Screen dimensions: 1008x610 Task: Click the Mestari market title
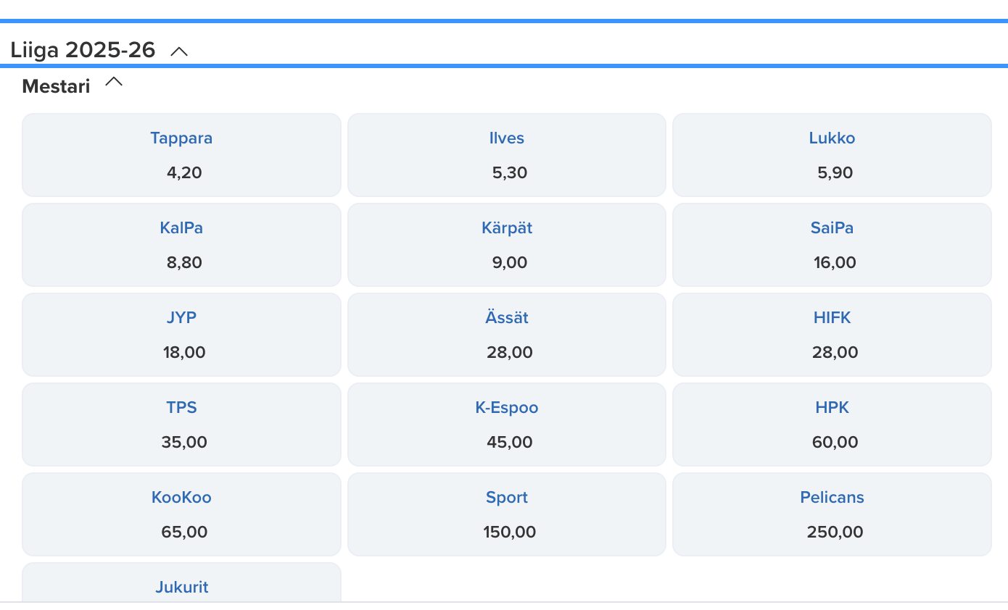pyautogui.click(x=57, y=86)
